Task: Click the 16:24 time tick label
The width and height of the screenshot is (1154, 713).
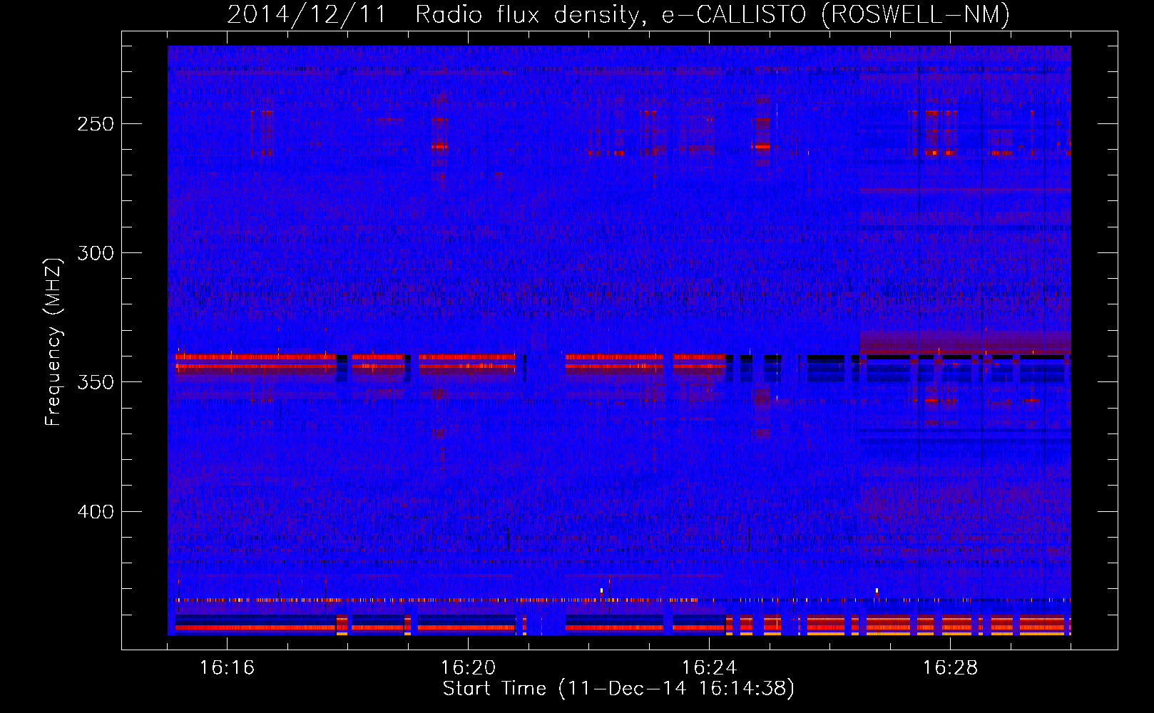Action: pyautogui.click(x=709, y=667)
